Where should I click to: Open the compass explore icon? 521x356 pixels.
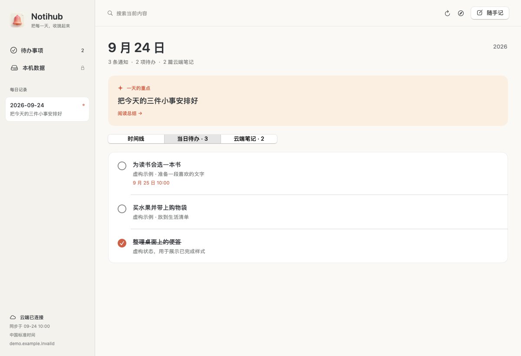461,13
